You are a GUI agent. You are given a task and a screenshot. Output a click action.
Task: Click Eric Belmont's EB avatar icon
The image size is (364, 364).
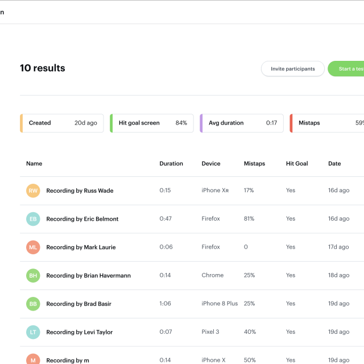coord(33,219)
